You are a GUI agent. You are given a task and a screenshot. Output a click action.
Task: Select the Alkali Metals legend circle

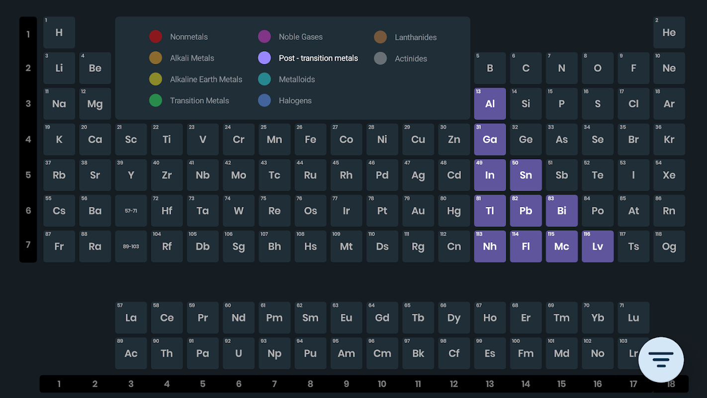click(156, 58)
